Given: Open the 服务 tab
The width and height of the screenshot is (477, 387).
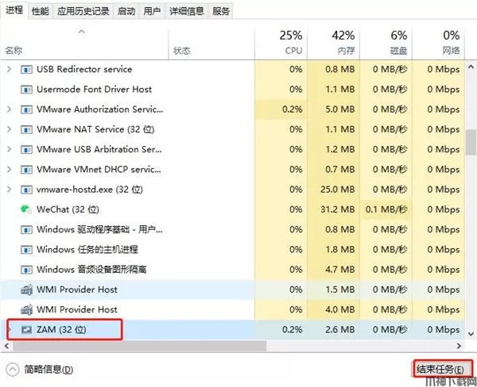Looking at the screenshot, I should tap(221, 12).
